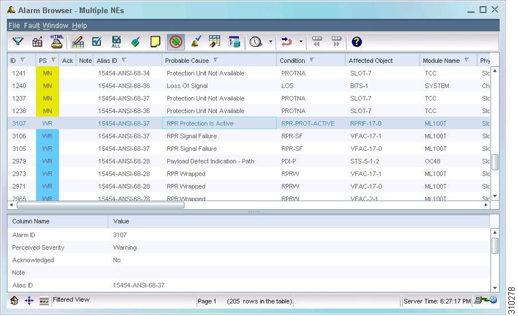
Task: Click the next page forward icon
Action: (x=336, y=42)
